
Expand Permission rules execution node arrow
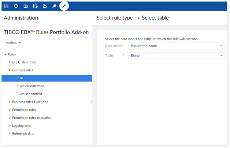pos(10,117)
